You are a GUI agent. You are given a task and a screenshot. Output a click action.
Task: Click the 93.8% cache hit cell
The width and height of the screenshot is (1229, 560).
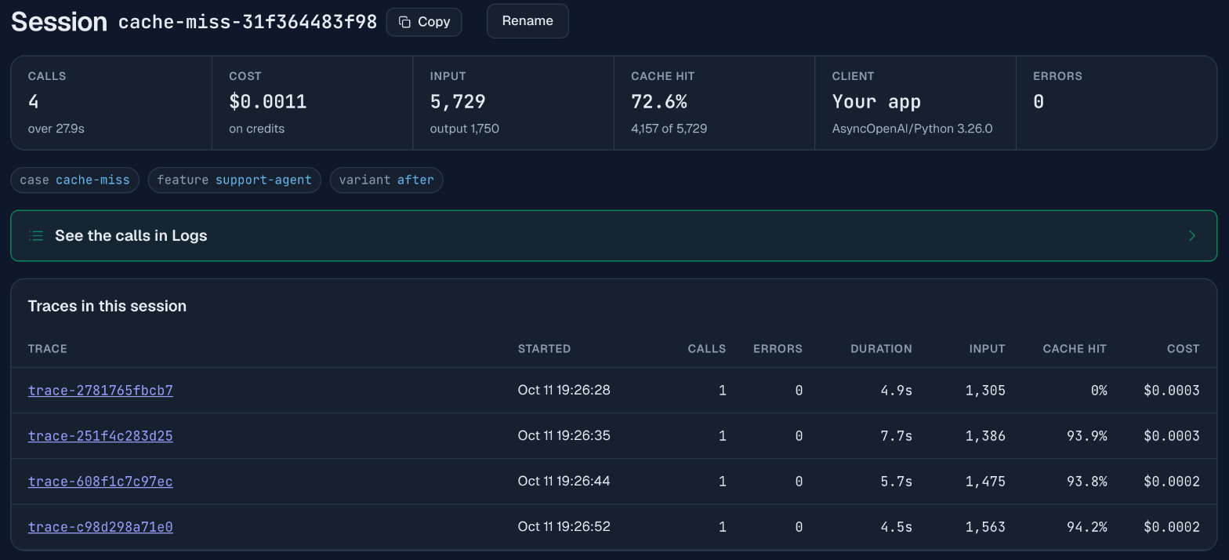[x=1087, y=482]
